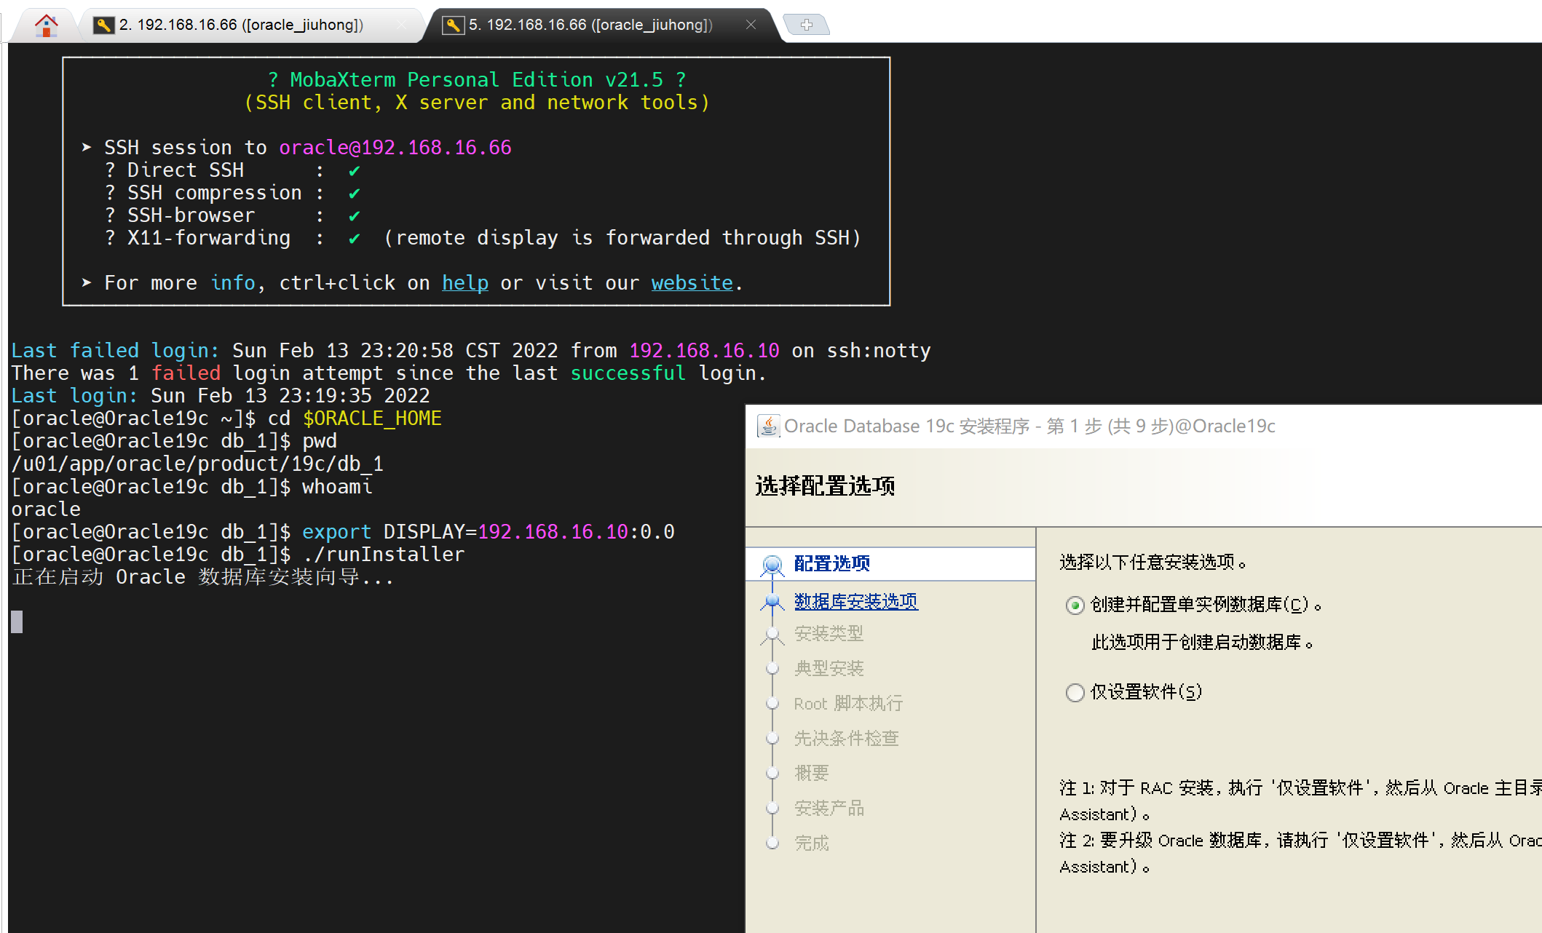Click the terminal cursor block
The image size is (1542, 933).
click(17, 622)
